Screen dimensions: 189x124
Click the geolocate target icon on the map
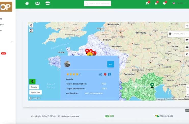click(x=31, y=26)
